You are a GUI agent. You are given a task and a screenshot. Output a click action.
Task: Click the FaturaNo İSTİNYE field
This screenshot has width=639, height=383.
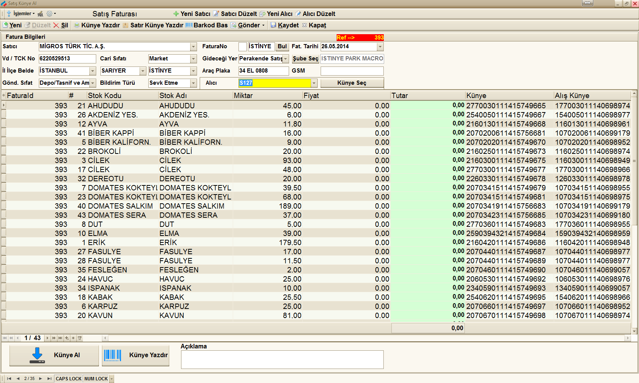(261, 46)
